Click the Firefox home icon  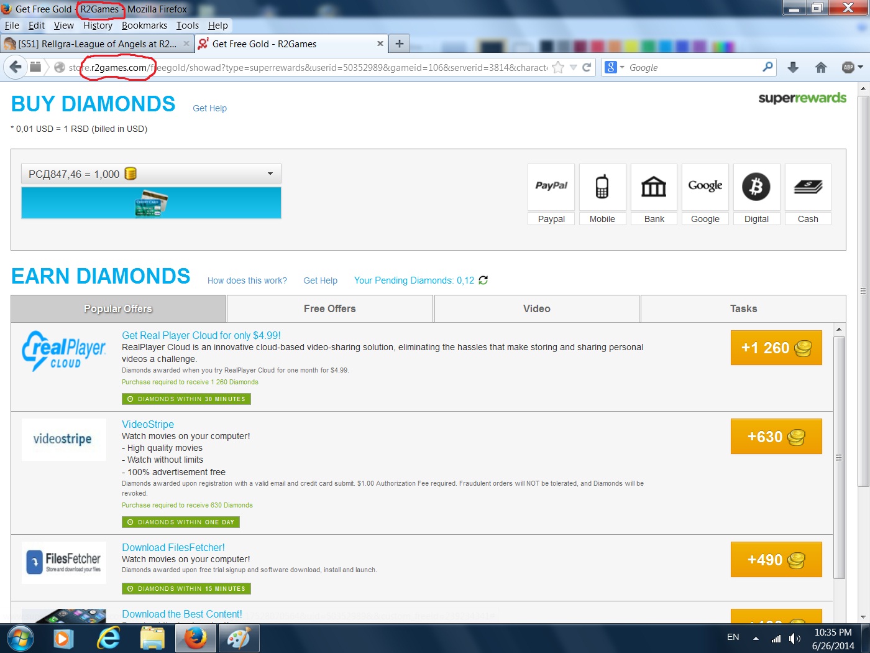821,67
